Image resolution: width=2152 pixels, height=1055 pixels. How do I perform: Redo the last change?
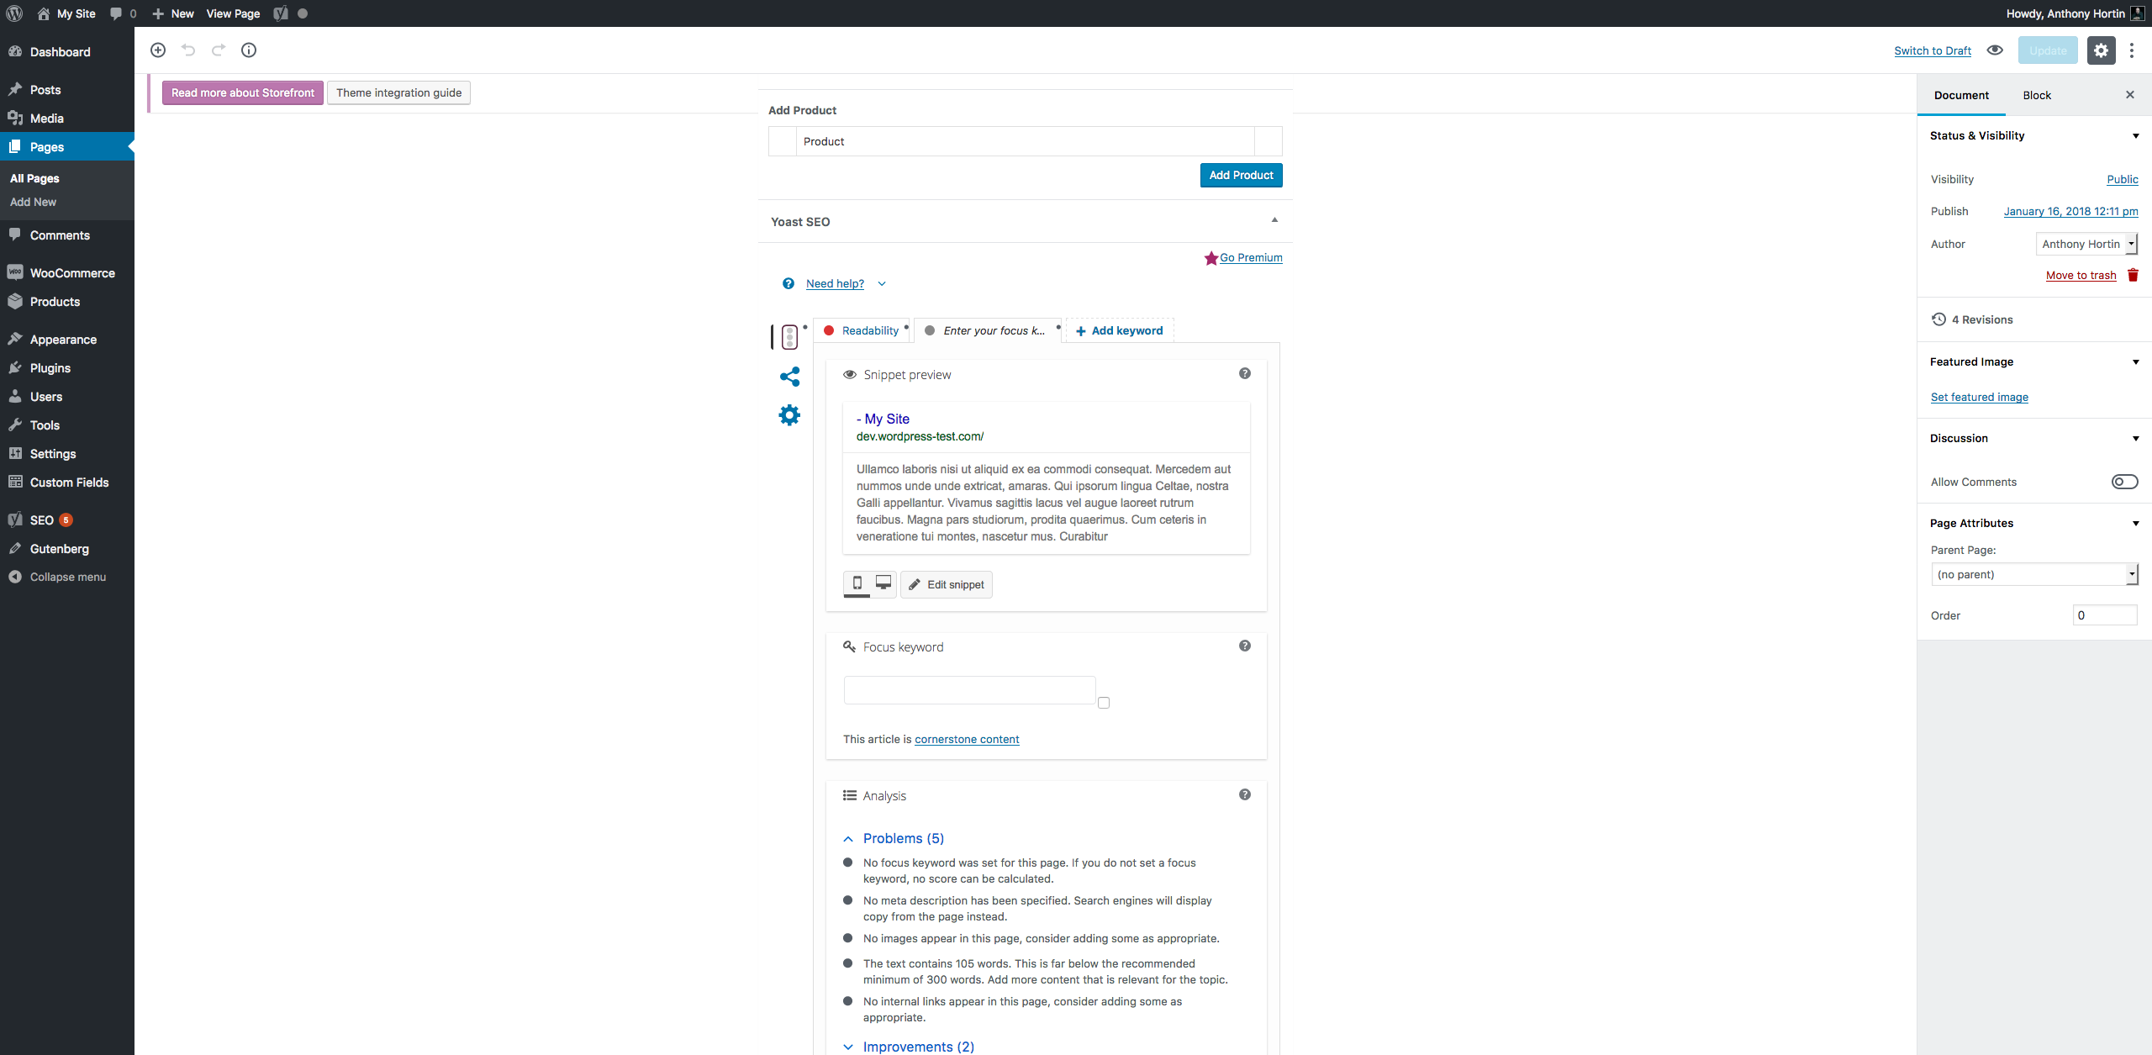tap(219, 50)
